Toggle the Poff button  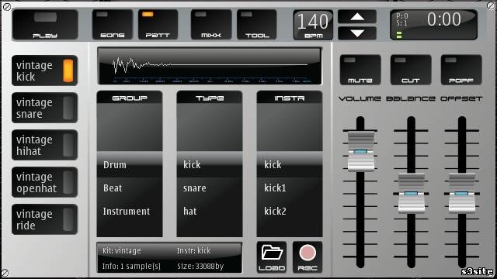tap(461, 70)
